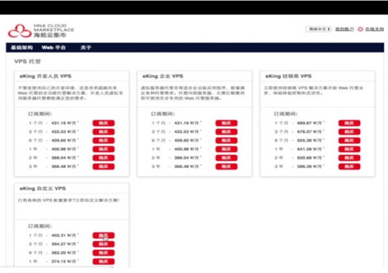This screenshot has height=273, width=388.
Task: Buy eKing 企业 VPS 1 年 plan
Action: pos(226,149)
